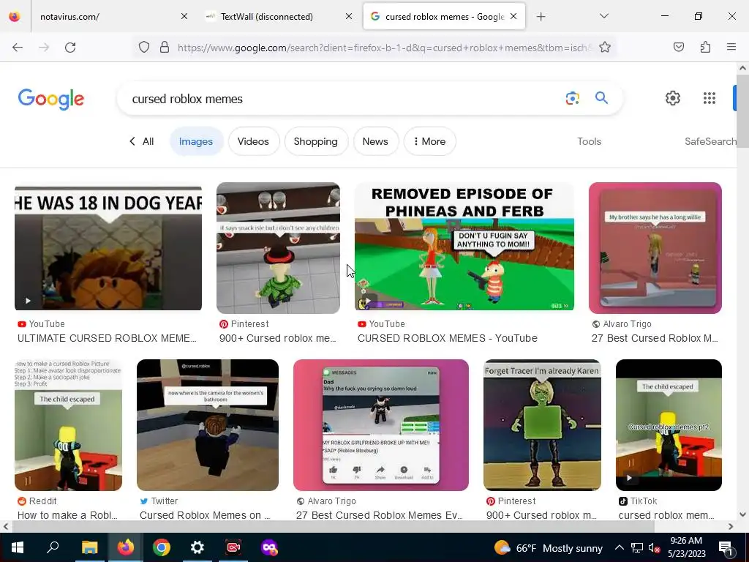Open the HE WAS 18 IN DOG YEAR thumbnail
The width and height of the screenshot is (749, 562).
(108, 248)
